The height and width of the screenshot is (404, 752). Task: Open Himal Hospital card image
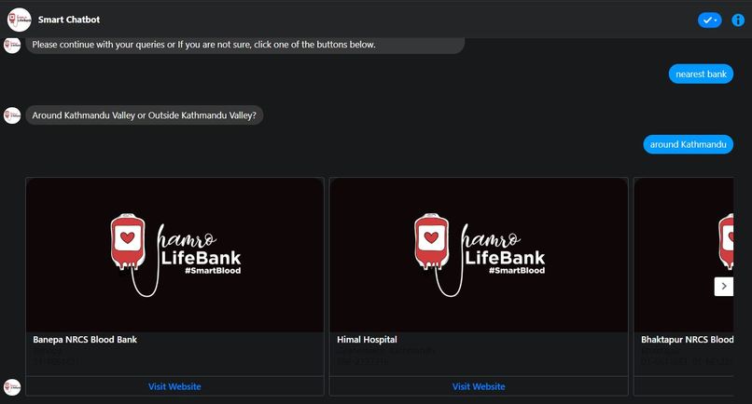click(479, 255)
